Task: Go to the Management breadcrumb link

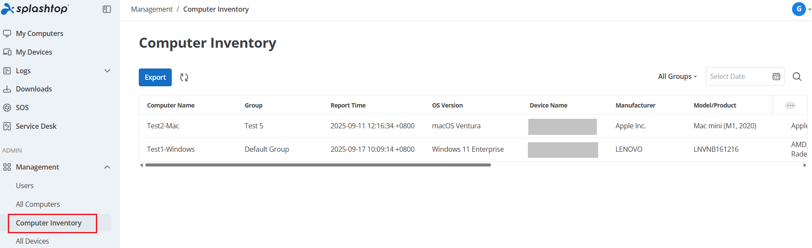Action: pyautogui.click(x=152, y=9)
